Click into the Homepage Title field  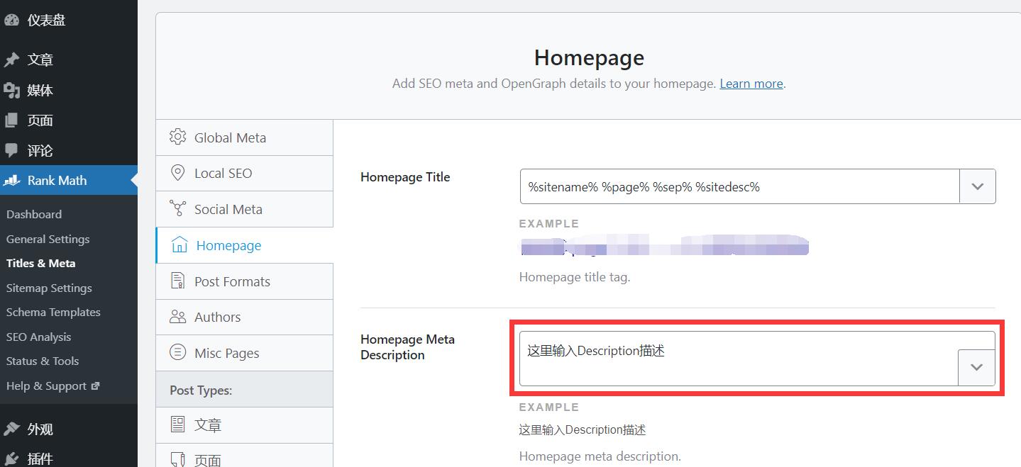(739, 187)
